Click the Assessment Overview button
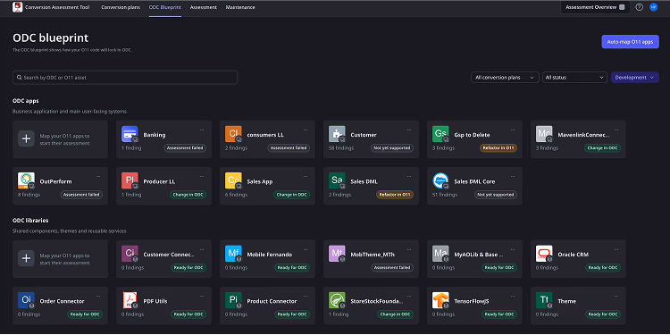This screenshot has height=335, width=670. tap(595, 7)
